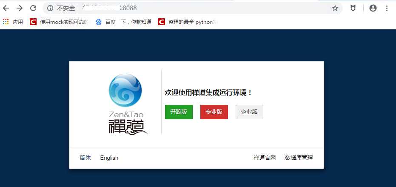Click the gray 企业版 button

250,112
